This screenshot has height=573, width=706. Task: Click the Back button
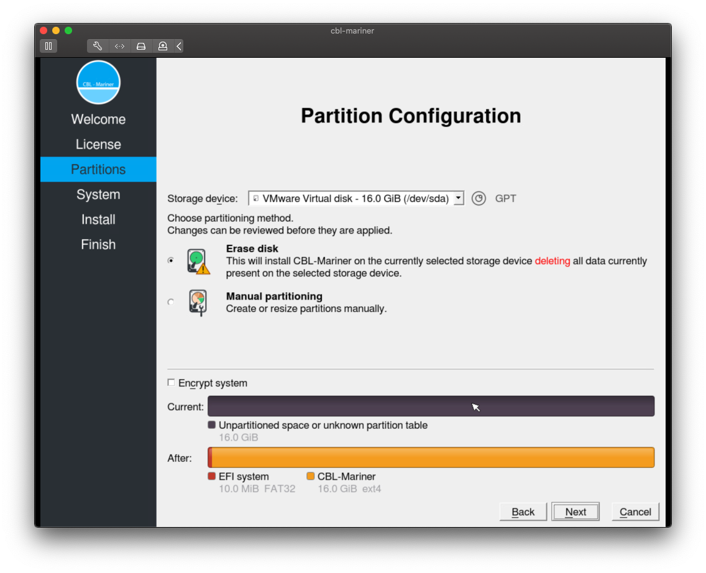(x=523, y=512)
